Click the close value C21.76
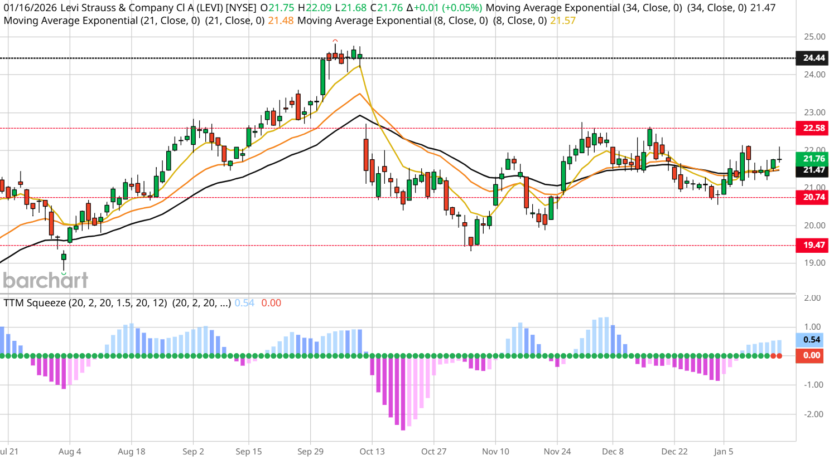The image size is (829, 460). pyautogui.click(x=387, y=8)
